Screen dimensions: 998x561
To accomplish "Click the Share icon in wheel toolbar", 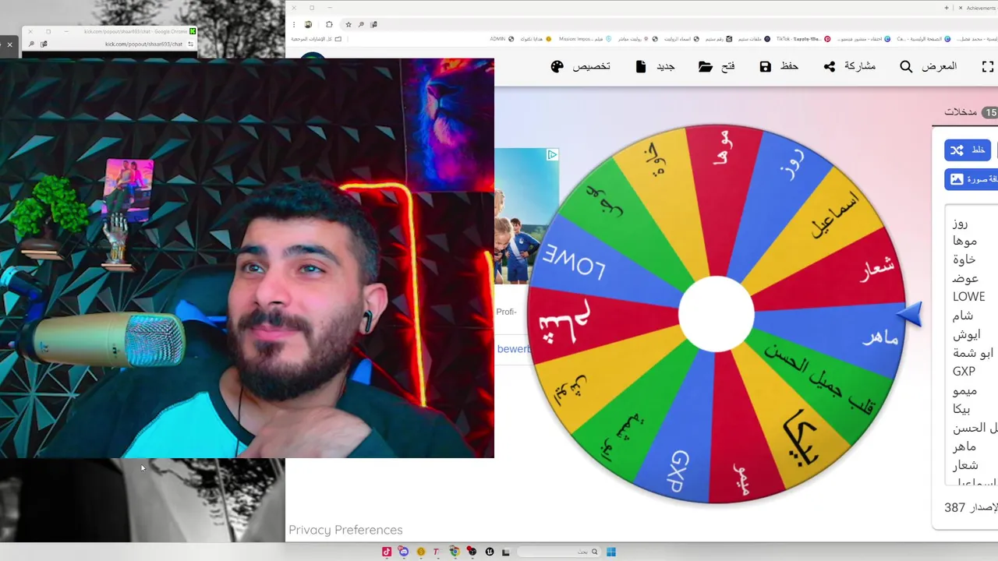I will pos(830,66).
